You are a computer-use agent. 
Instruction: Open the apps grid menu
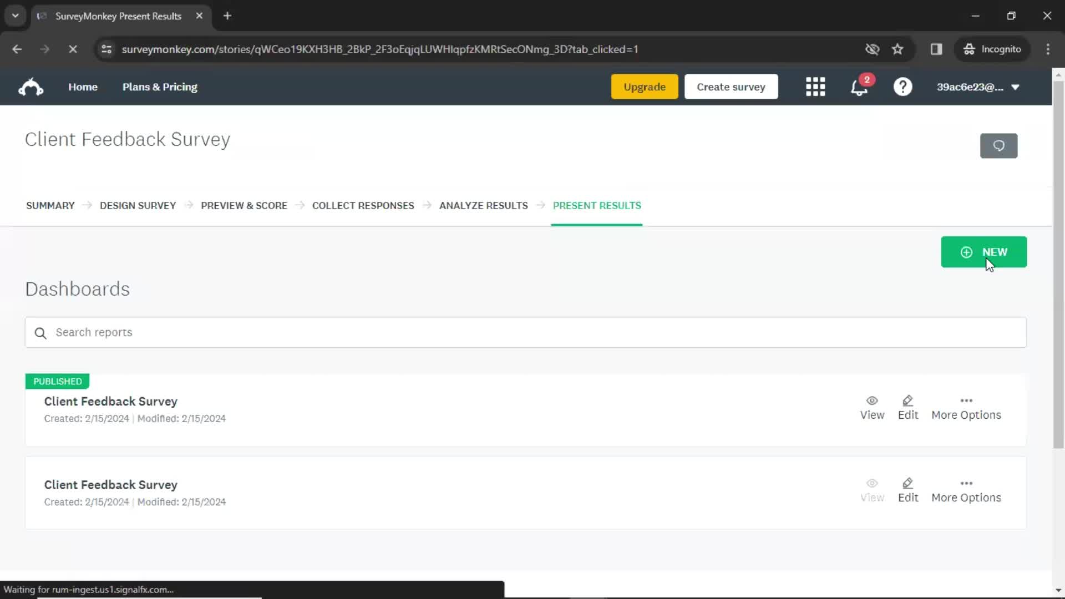tap(815, 87)
